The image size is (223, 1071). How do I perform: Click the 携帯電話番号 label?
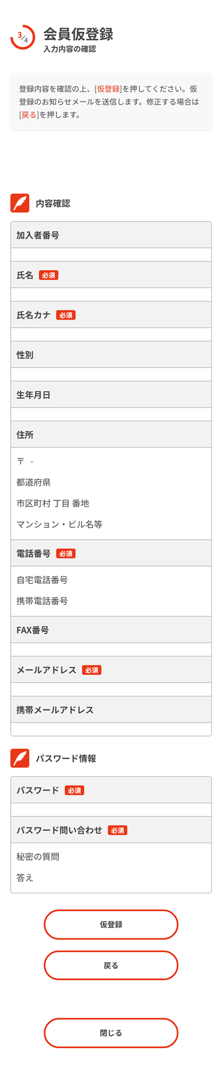pyautogui.click(x=42, y=601)
